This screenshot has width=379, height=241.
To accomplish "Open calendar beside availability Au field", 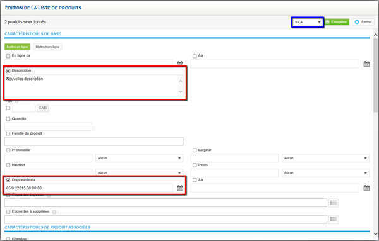I will click(366, 188).
